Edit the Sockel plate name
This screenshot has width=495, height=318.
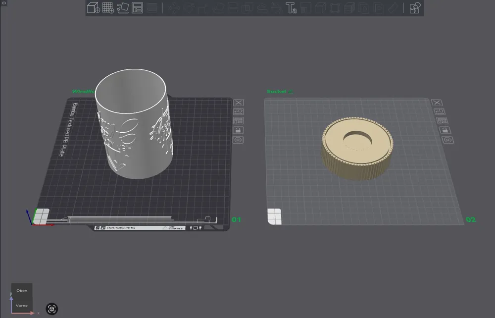pyautogui.click(x=291, y=91)
